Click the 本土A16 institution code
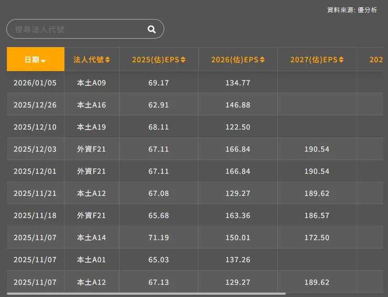The height and width of the screenshot is (297, 388). coord(91,105)
